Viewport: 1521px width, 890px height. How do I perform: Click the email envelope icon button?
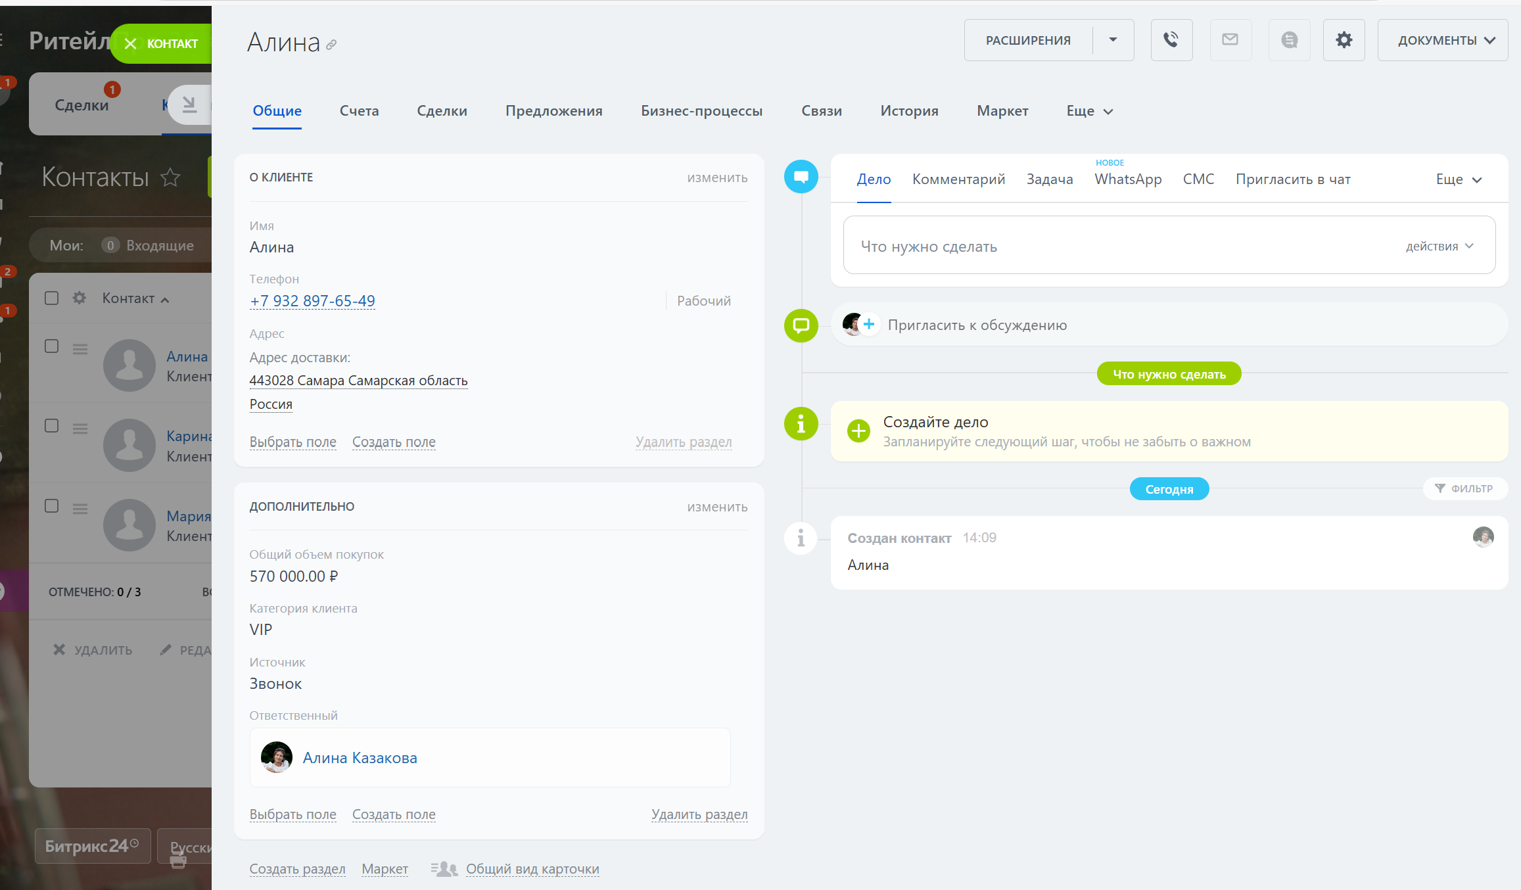1230,40
